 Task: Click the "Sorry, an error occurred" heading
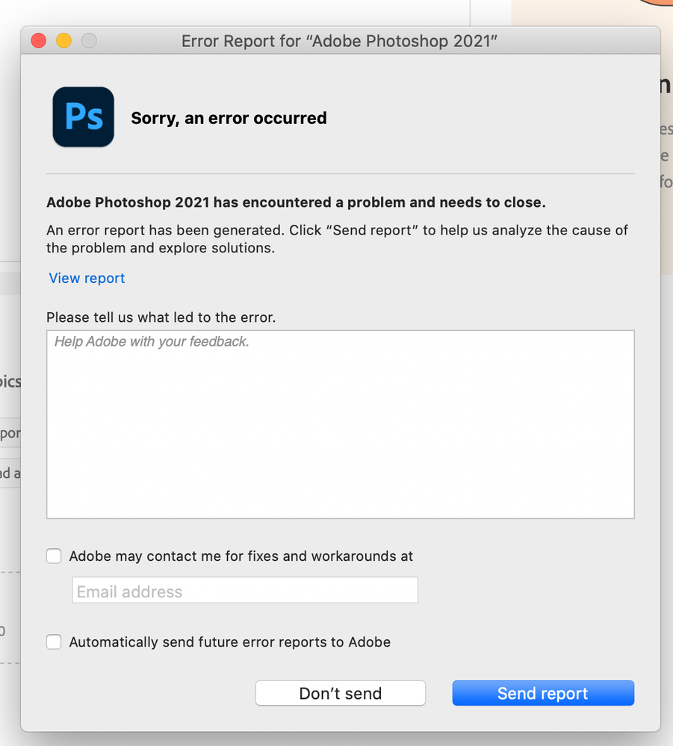pos(229,118)
